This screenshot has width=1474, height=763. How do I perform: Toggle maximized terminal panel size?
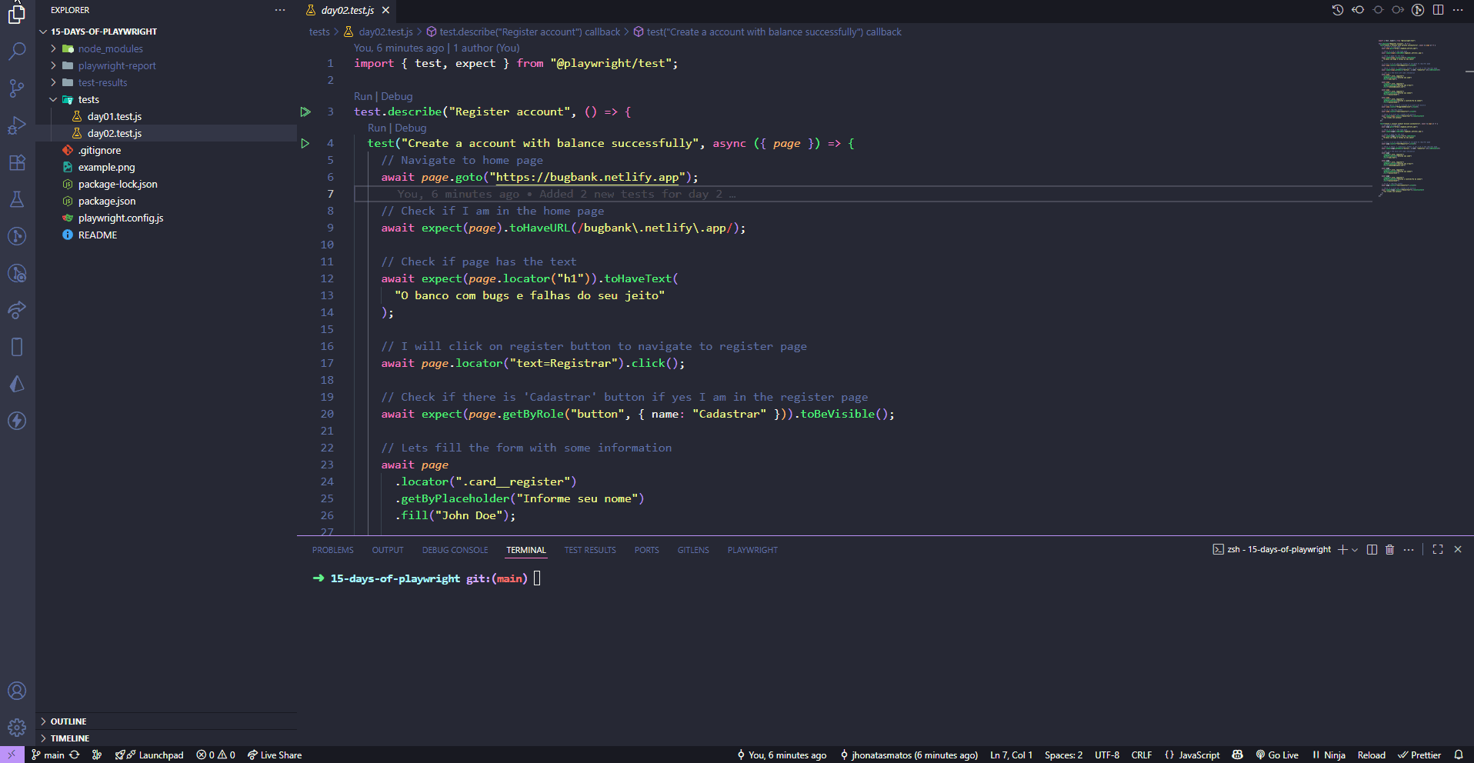point(1437,550)
